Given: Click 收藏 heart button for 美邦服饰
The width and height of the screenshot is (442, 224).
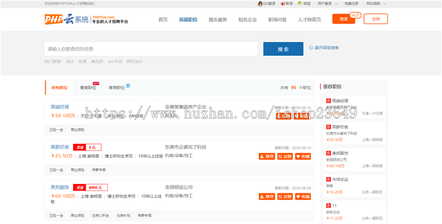Looking at the screenshot, I should click(303, 196).
